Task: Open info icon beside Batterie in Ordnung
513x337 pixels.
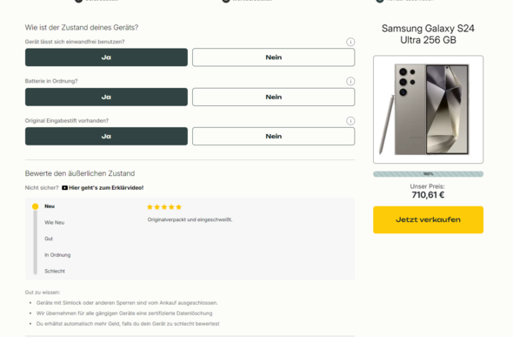Action: pyautogui.click(x=350, y=81)
